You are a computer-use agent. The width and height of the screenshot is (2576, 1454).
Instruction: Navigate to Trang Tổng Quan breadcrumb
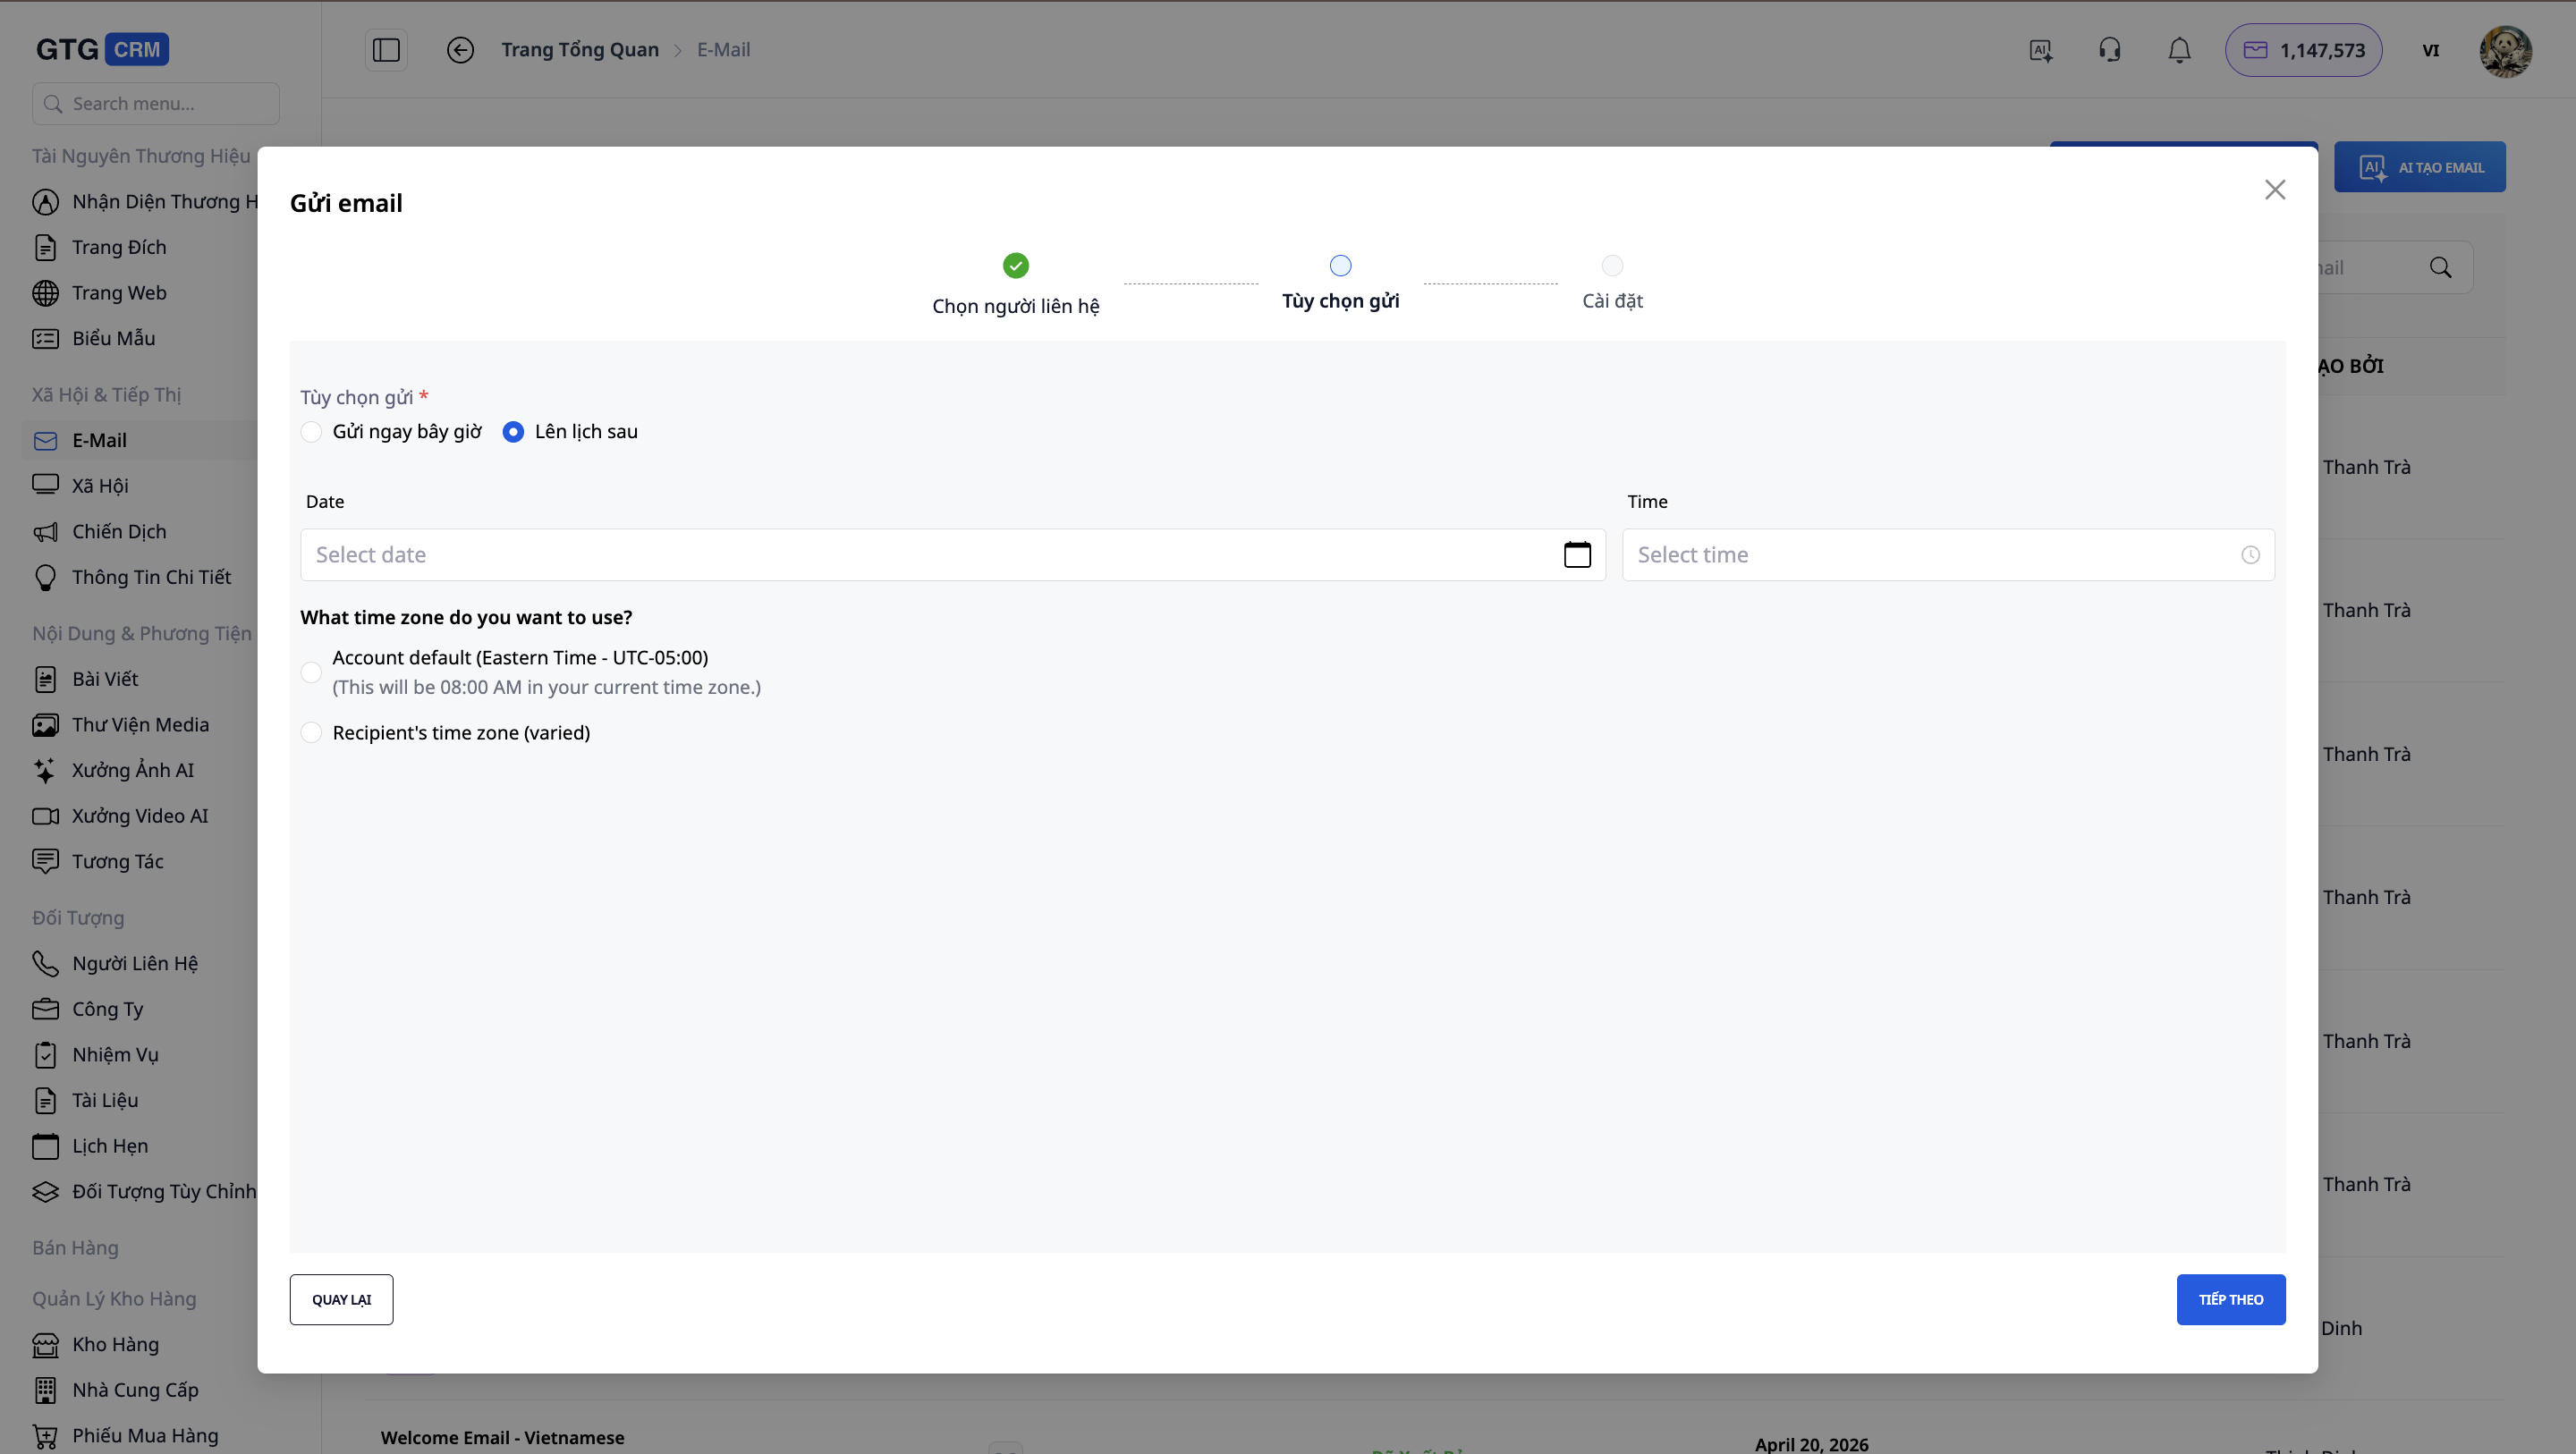[x=580, y=49]
